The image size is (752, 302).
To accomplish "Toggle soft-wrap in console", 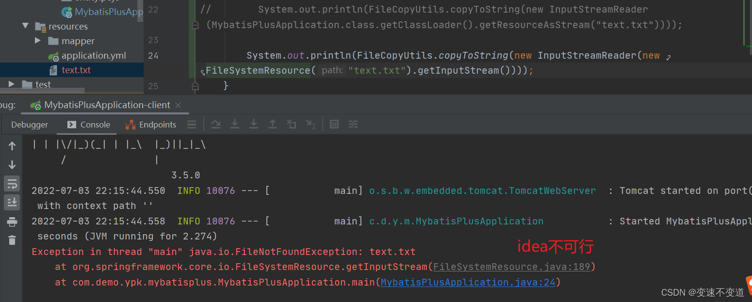I will [12, 184].
